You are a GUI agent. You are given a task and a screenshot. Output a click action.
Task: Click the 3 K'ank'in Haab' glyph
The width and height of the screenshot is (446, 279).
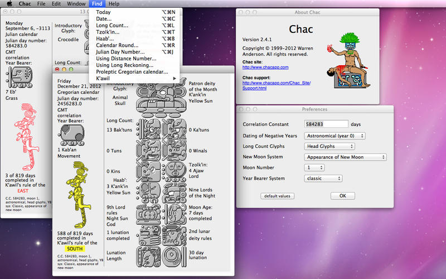pos(149,193)
